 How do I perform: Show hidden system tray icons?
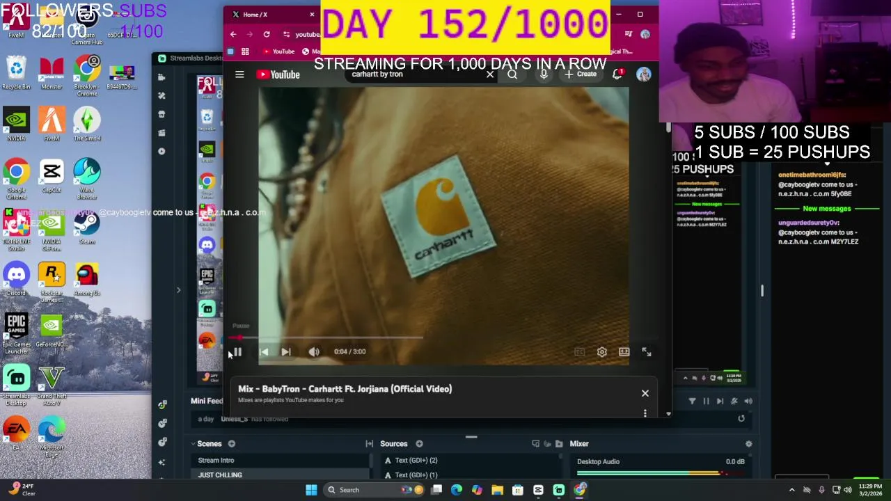point(791,490)
